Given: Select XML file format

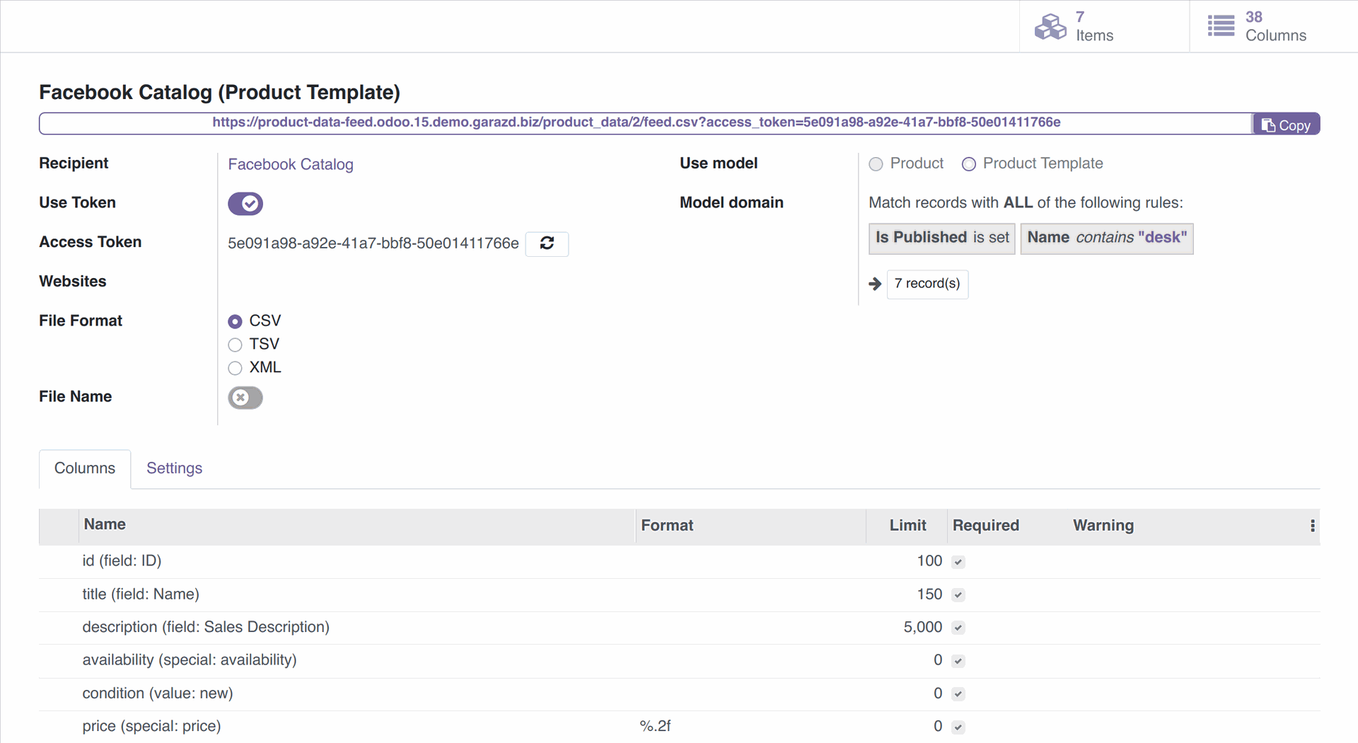Looking at the screenshot, I should pos(236,368).
